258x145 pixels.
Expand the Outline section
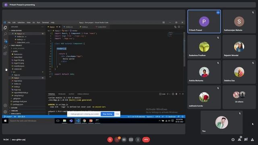[14, 108]
